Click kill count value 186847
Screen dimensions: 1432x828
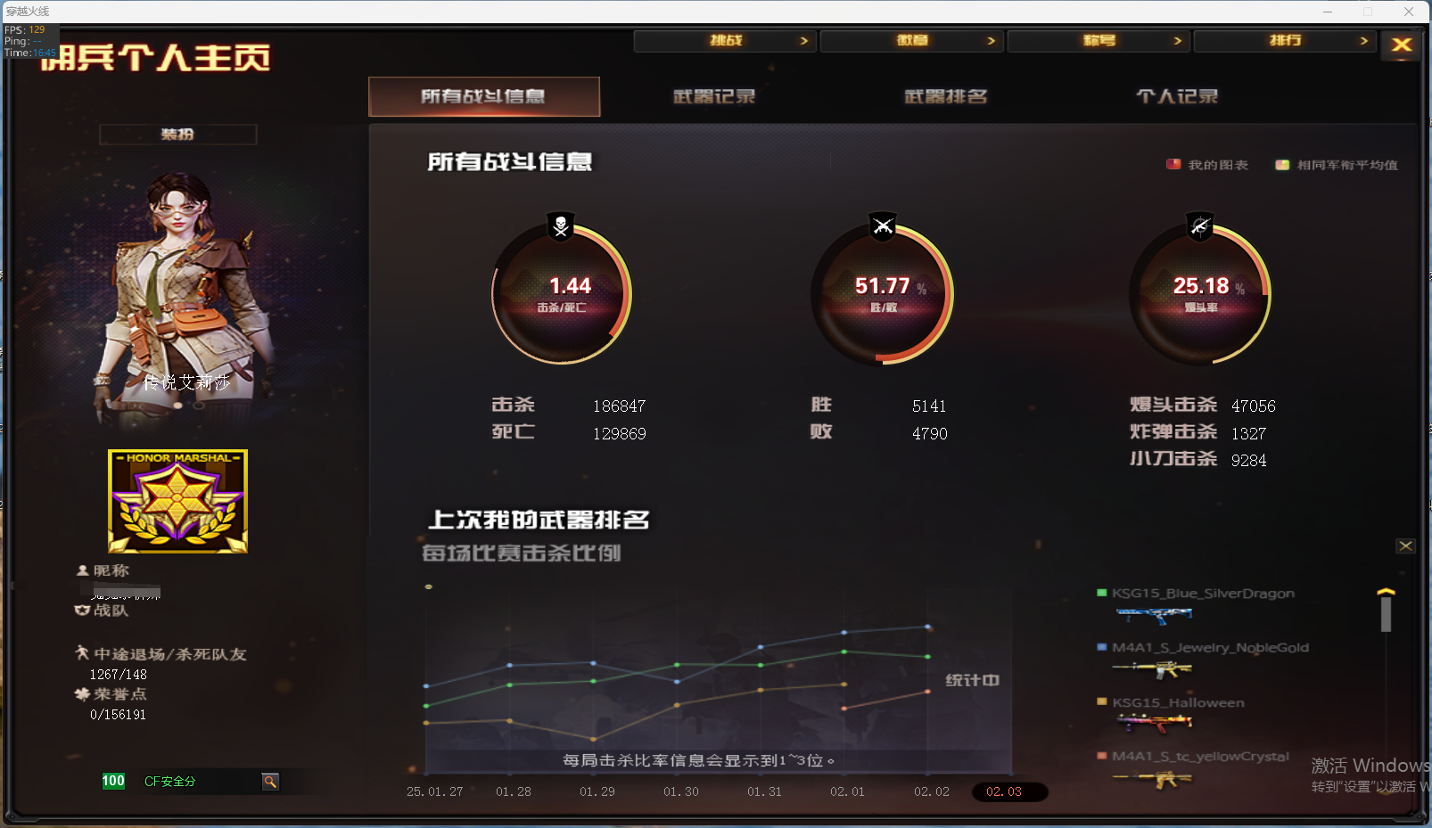[620, 406]
